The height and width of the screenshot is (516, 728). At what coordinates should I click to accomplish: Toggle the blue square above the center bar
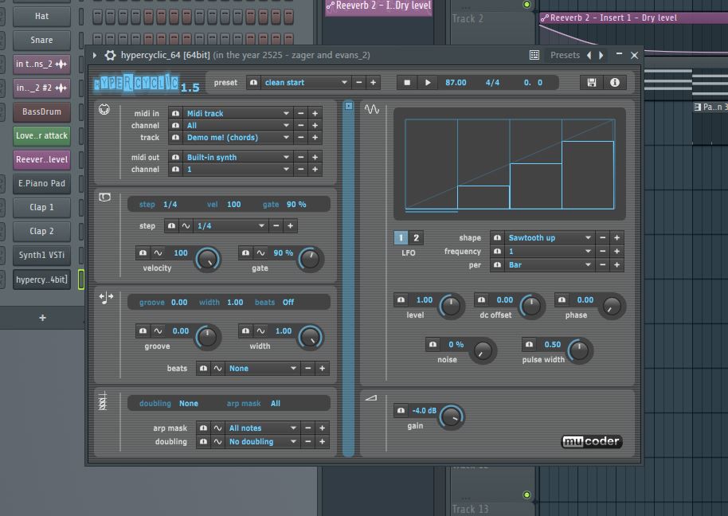(349, 106)
